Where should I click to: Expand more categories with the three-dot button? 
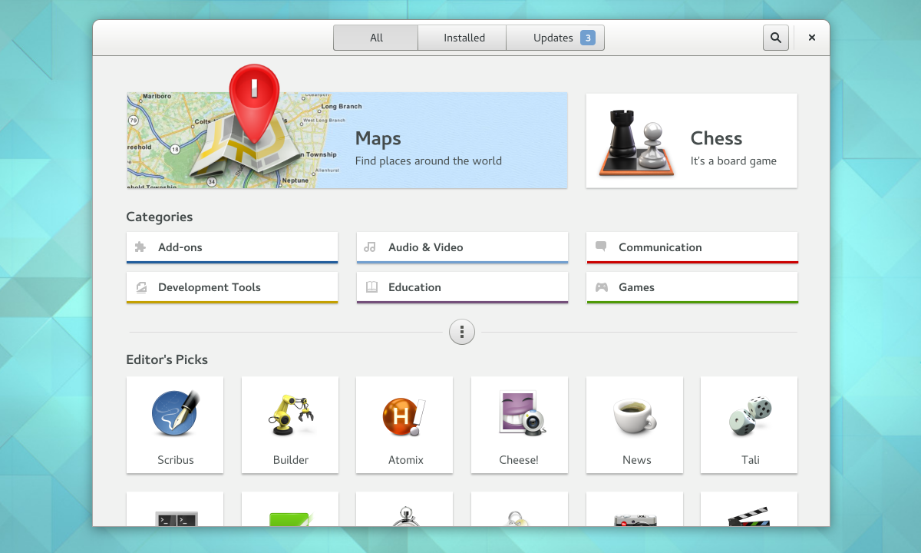click(x=462, y=332)
